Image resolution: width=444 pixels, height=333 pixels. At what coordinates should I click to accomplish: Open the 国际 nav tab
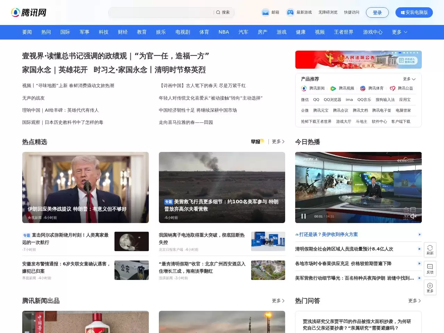(65, 32)
